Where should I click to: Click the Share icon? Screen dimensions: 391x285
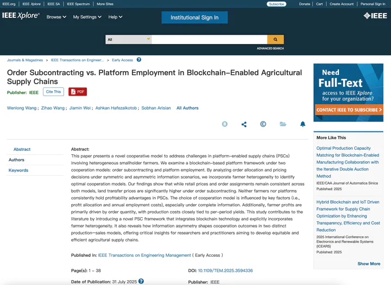point(244,124)
